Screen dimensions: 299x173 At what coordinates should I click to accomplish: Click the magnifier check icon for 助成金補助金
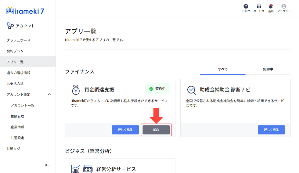point(191,90)
